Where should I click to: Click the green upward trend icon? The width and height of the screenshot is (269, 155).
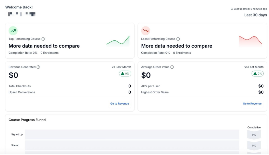[13, 31]
